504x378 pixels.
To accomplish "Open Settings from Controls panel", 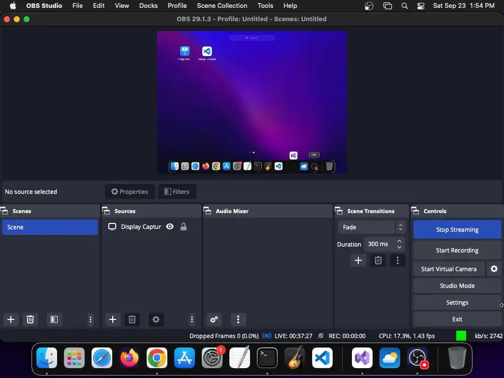I will point(457,303).
